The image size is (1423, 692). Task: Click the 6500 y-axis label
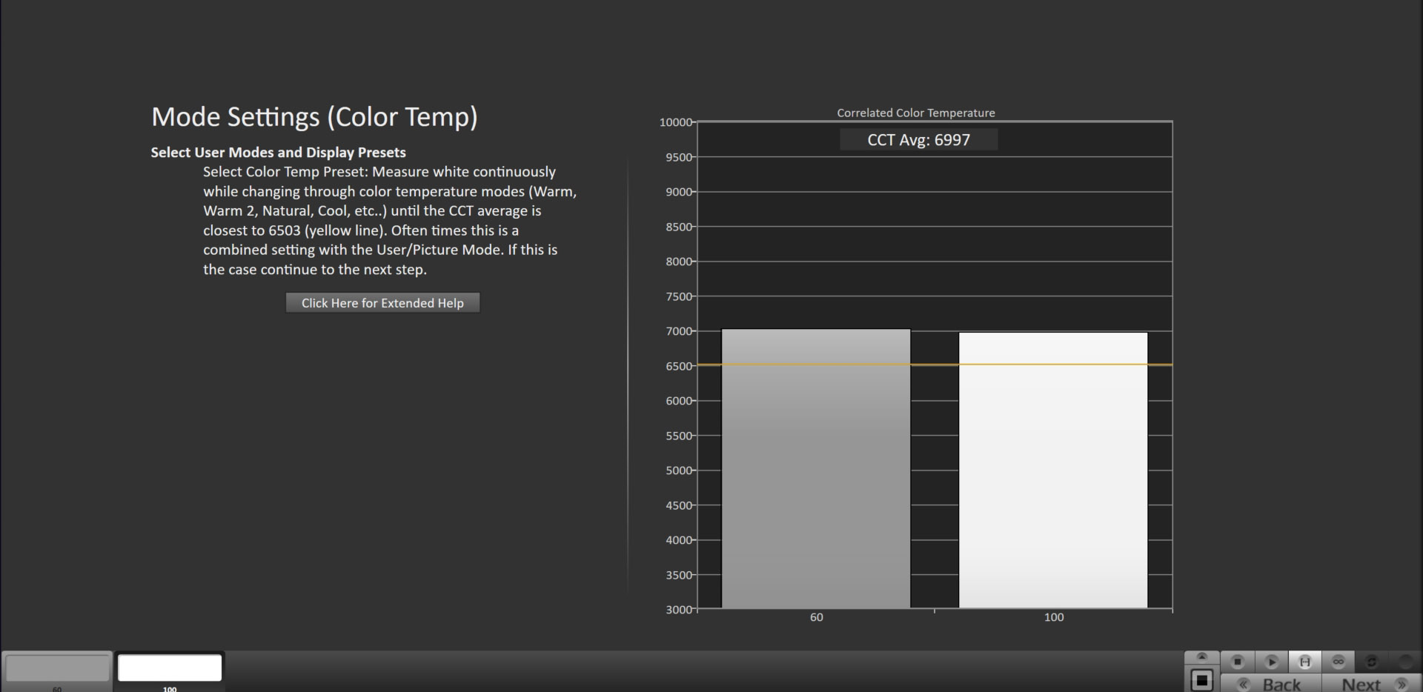coord(678,366)
